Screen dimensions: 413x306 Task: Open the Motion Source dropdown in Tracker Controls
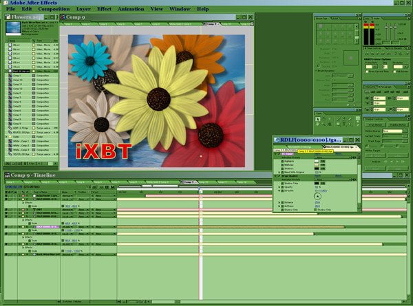pyautogui.click(x=395, y=131)
